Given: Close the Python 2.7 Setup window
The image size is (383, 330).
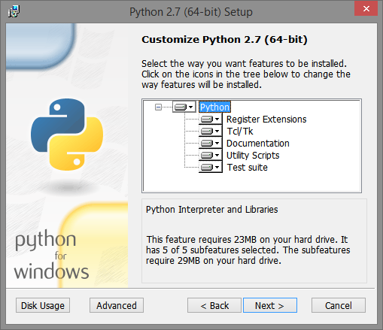Looking at the screenshot, I should tap(366, 9).
